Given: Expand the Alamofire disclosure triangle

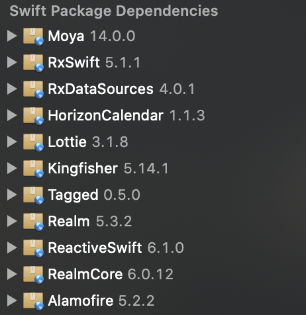Looking at the screenshot, I should [12, 300].
